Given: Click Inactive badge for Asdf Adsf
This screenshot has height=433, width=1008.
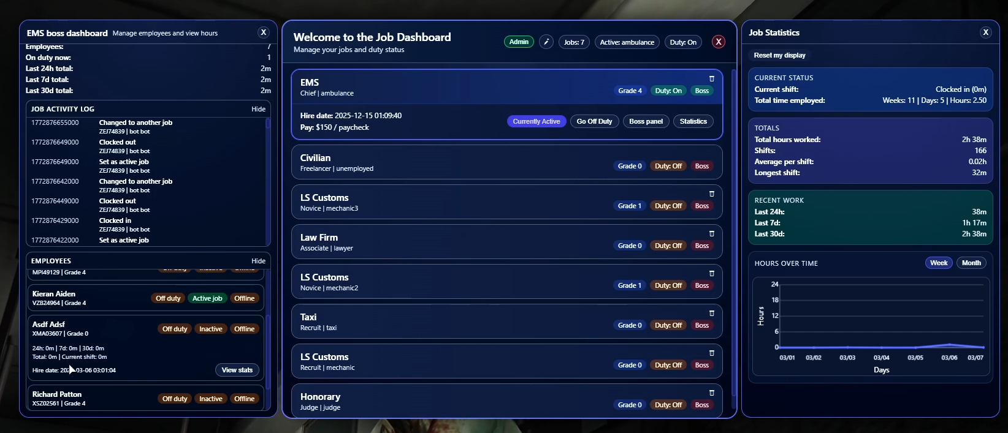Looking at the screenshot, I should 211,329.
